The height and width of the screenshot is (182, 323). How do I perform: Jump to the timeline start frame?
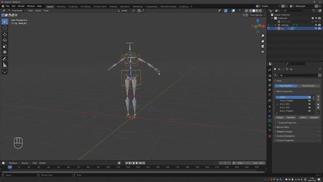pyautogui.click(x=127, y=163)
